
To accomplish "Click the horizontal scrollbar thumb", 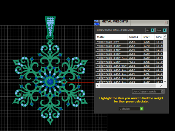I will point(128,86).
